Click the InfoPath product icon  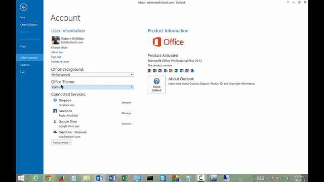[187, 71]
